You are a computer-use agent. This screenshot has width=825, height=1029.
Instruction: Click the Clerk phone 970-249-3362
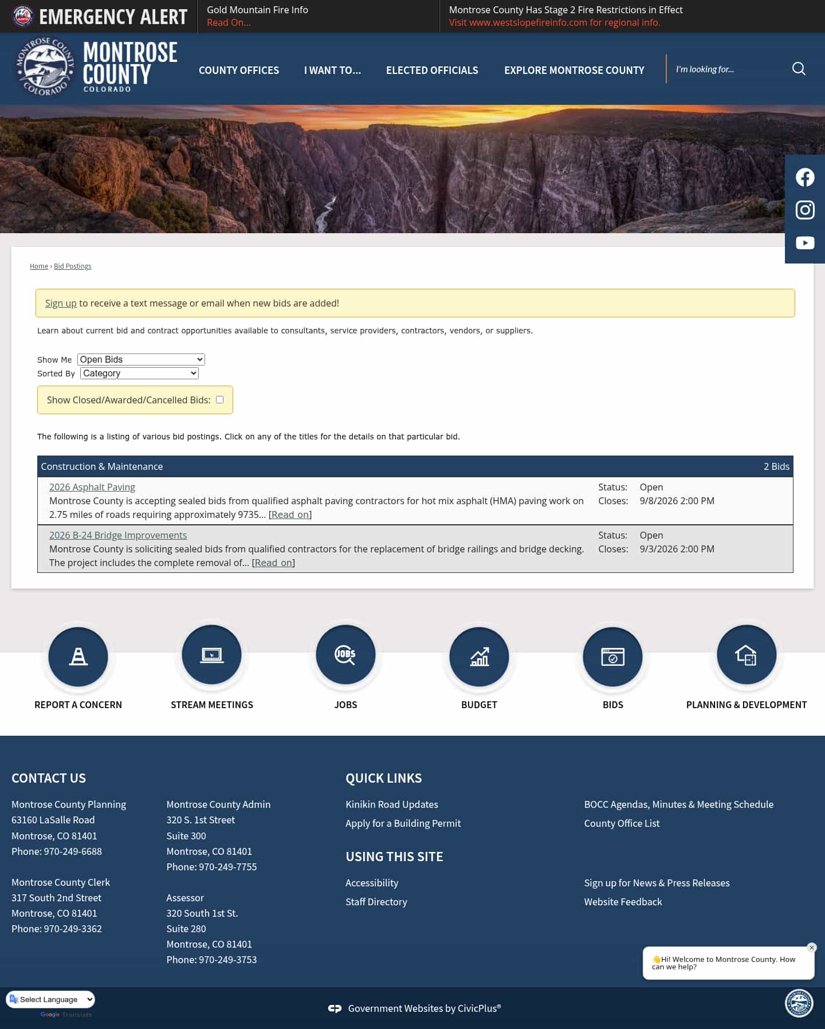73,929
